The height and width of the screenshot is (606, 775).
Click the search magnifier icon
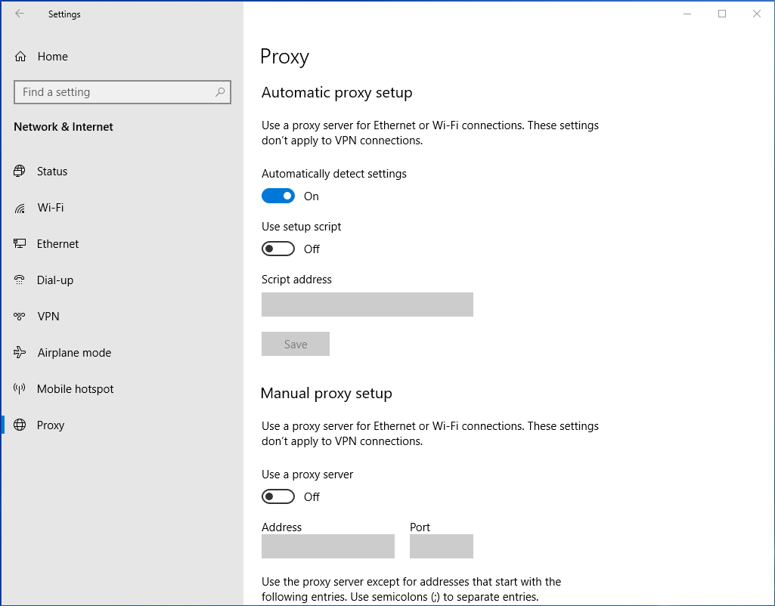[x=220, y=92]
